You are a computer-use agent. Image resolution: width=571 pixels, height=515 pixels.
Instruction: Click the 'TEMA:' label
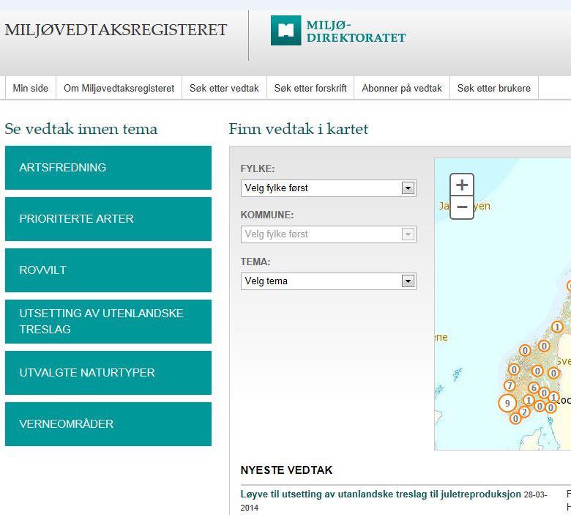(x=255, y=262)
